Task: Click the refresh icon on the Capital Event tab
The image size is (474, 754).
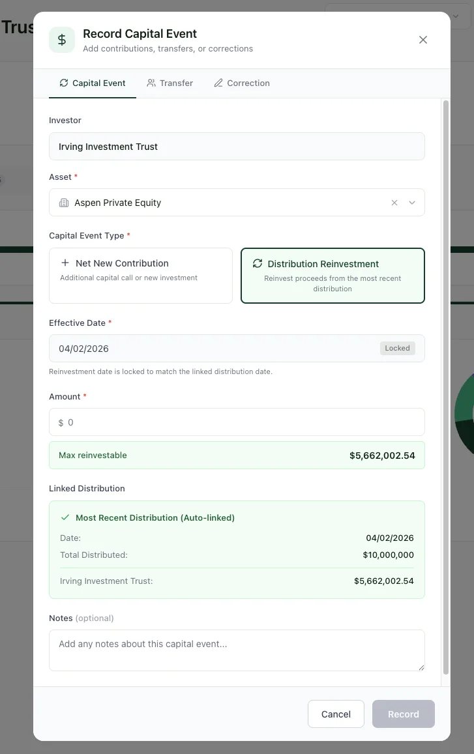Action: (63, 83)
